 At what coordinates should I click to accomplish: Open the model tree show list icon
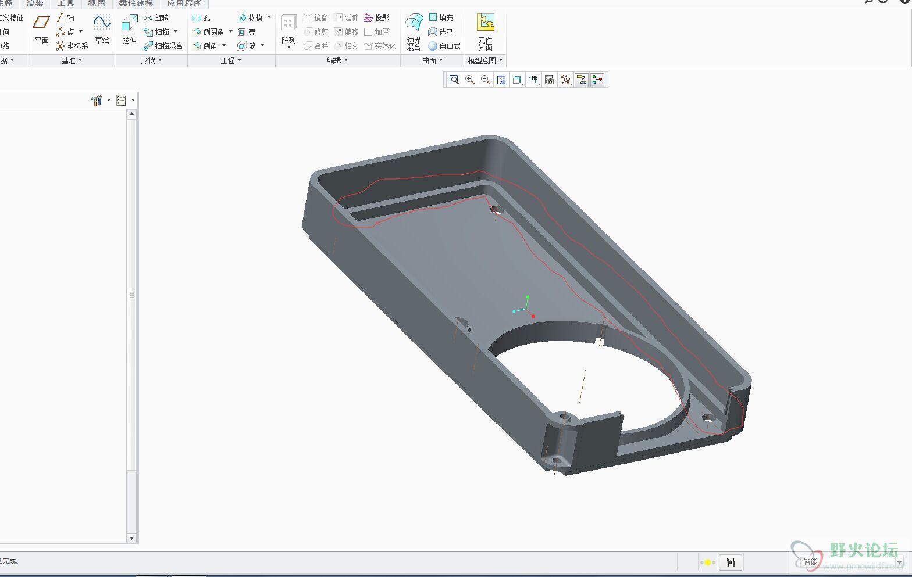pyautogui.click(x=121, y=101)
